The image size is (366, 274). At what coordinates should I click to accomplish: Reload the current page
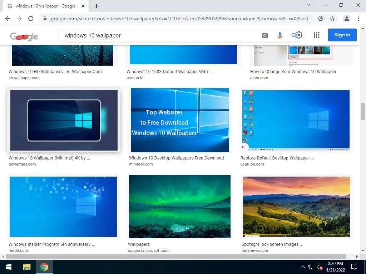point(31,19)
